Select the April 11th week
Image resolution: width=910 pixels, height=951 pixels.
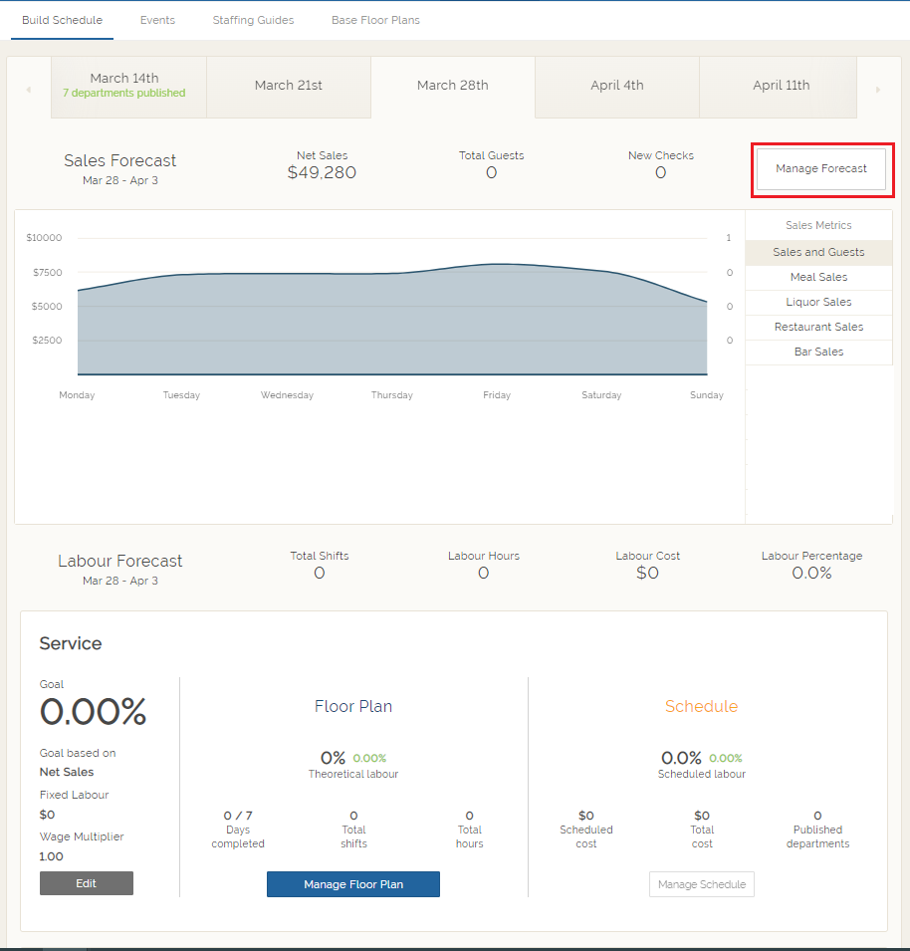(781, 86)
